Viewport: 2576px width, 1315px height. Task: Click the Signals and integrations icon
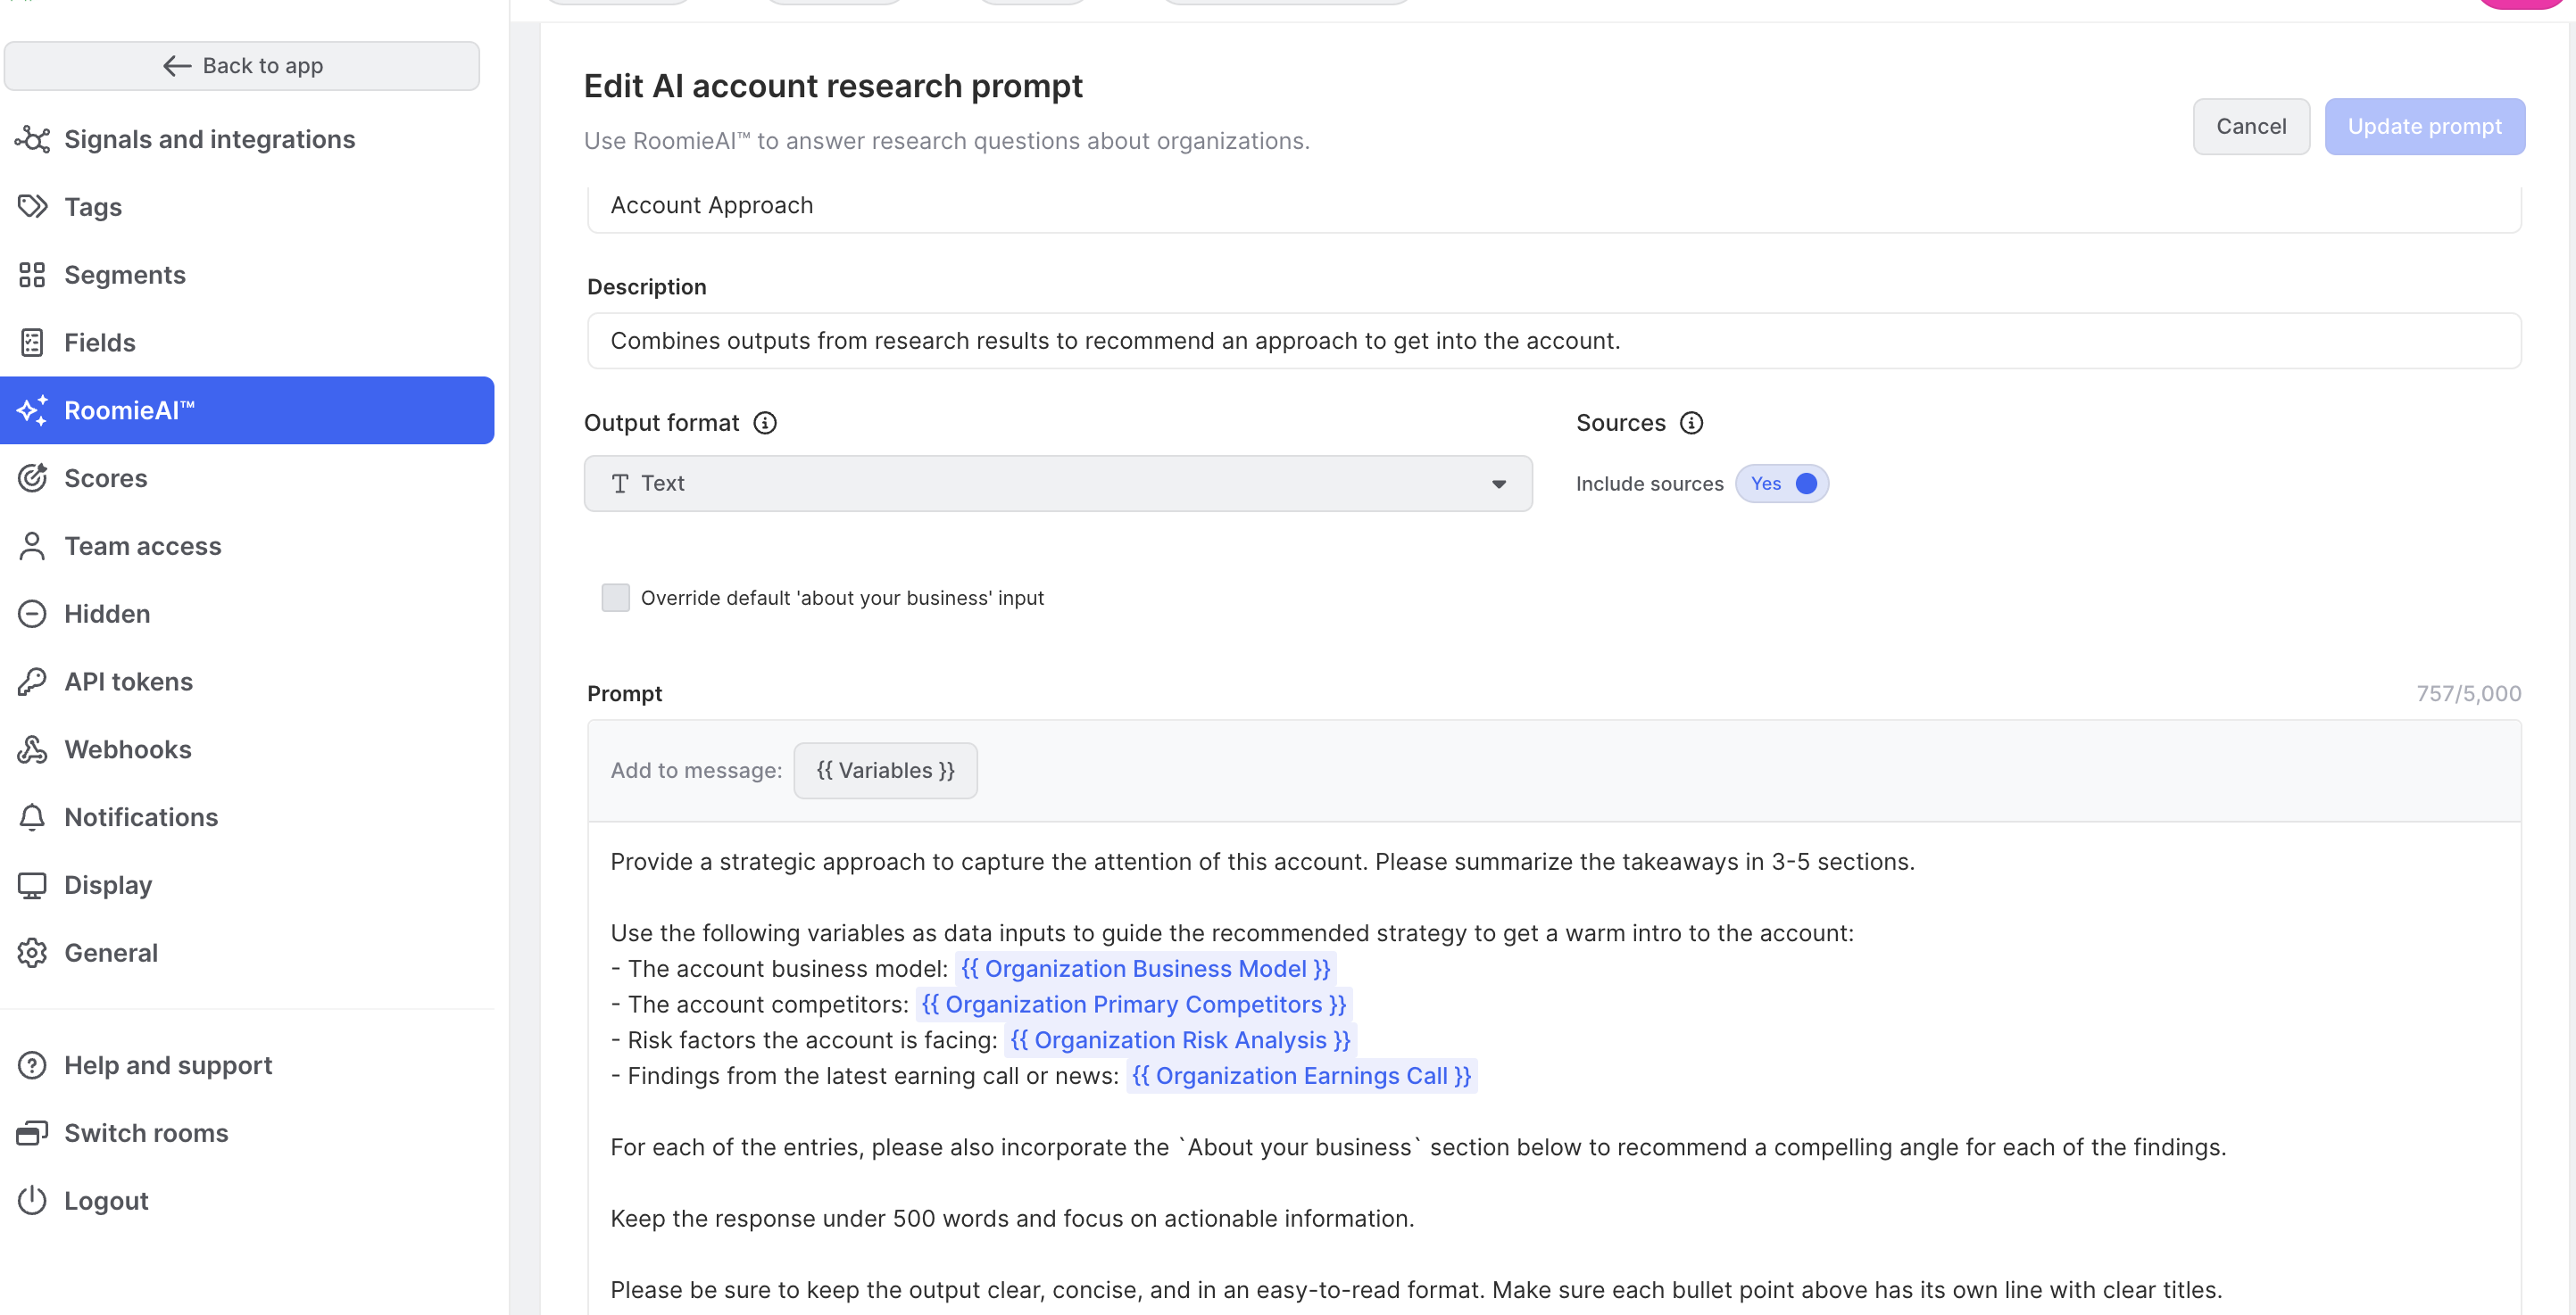click(32, 139)
